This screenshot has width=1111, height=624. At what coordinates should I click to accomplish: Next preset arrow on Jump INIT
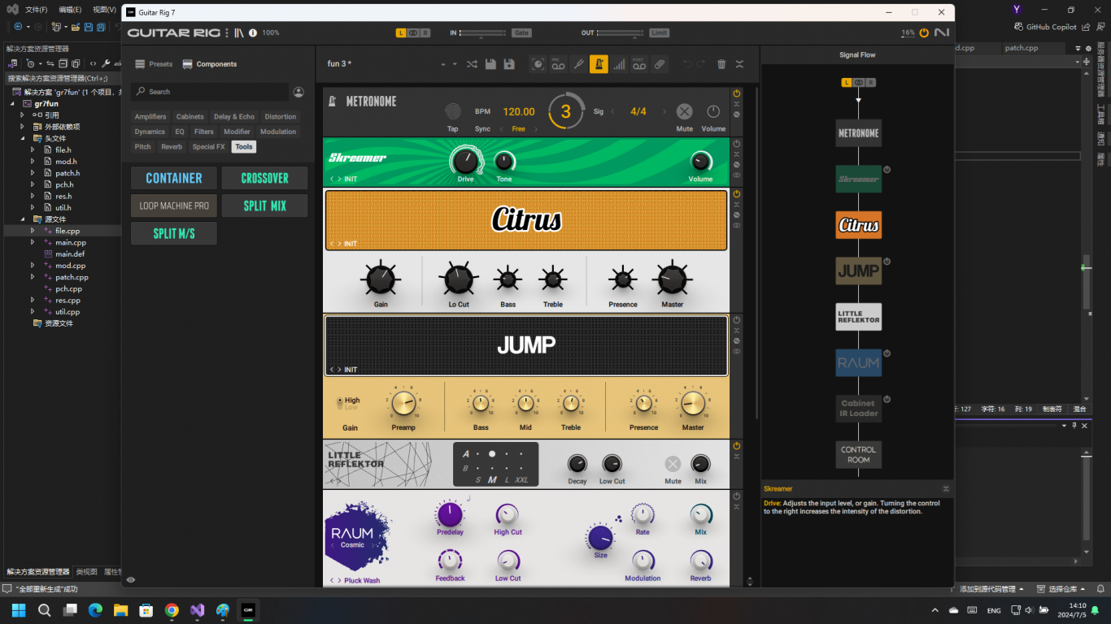click(x=339, y=370)
